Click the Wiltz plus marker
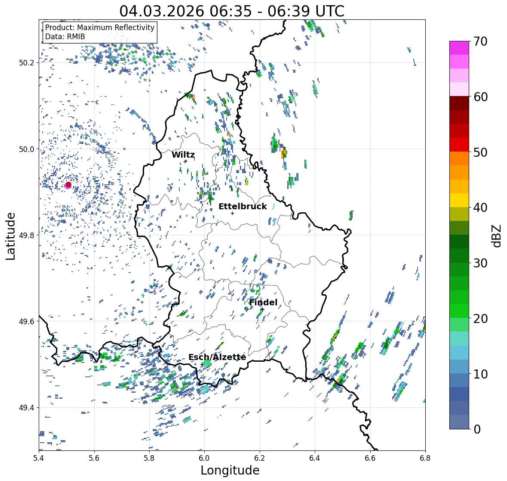Screen dimensions: 507x481 pyautogui.click(x=185, y=161)
